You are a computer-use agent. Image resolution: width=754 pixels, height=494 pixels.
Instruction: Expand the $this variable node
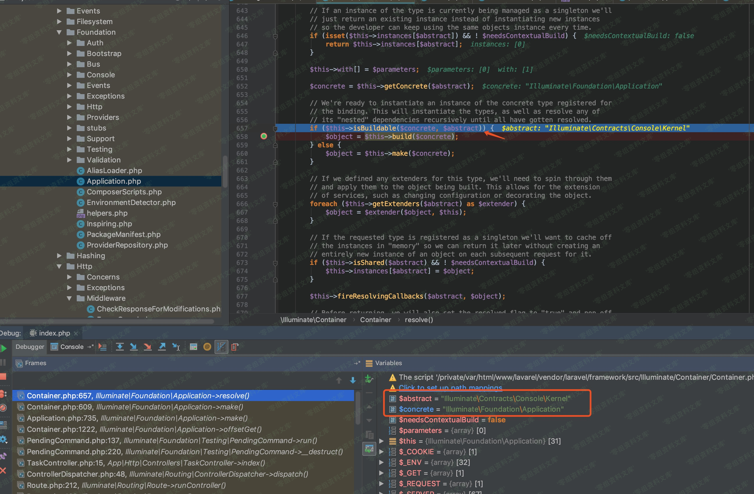(x=381, y=441)
